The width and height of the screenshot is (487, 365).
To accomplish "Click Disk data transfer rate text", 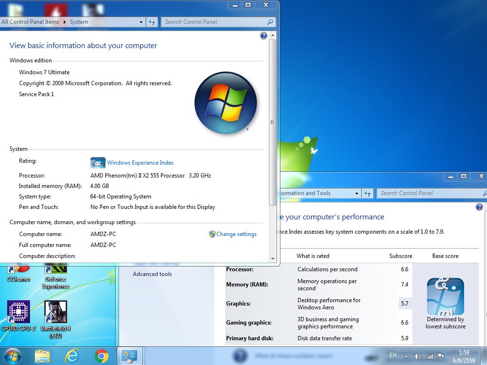I will [x=325, y=338].
